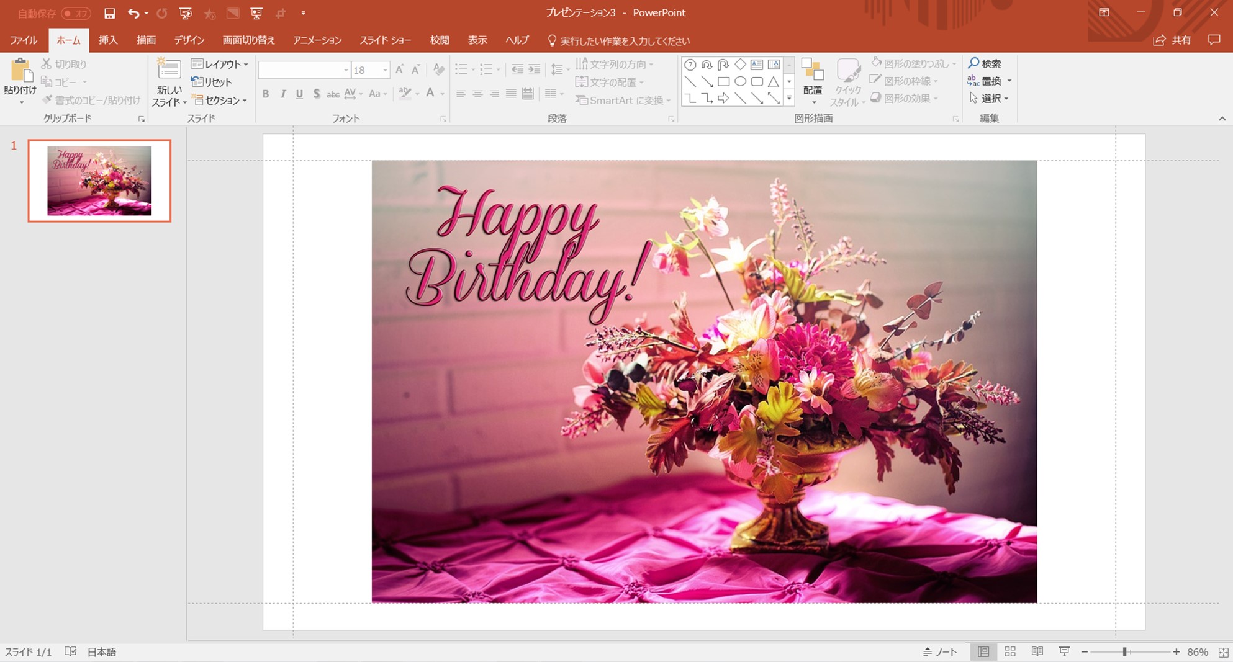Image resolution: width=1233 pixels, height=662 pixels.
Task: Open Shape Fill (図形の塗りつぶし) dropdown
Action: tap(913, 63)
